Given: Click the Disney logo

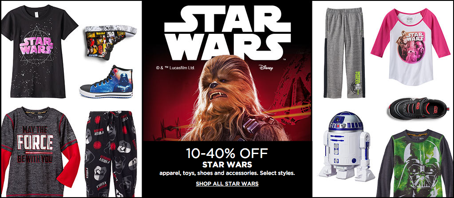Looking at the screenshot, I should (266, 68).
